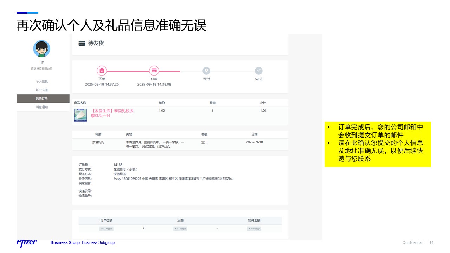Click the 实付金额 amount ¥1.00积分

pos(254,228)
